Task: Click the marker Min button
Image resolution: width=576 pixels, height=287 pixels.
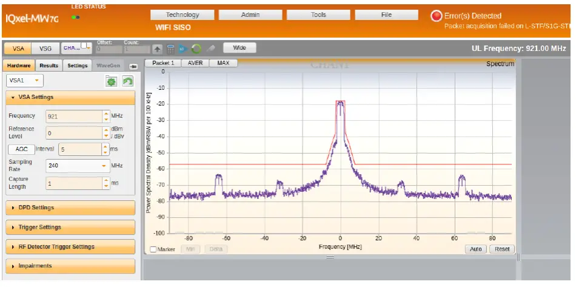Action: tap(190, 249)
